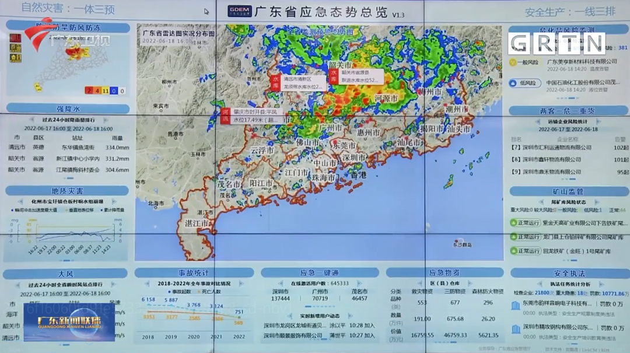
Task: Previous arrow beside 区（县）仓库
Action: click(x=419, y=283)
